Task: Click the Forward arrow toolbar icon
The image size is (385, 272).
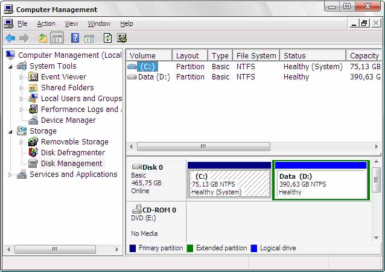Action: [x=24, y=38]
